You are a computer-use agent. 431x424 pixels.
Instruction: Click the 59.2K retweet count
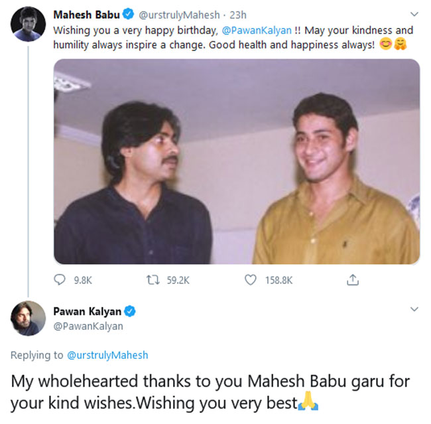[x=178, y=281]
